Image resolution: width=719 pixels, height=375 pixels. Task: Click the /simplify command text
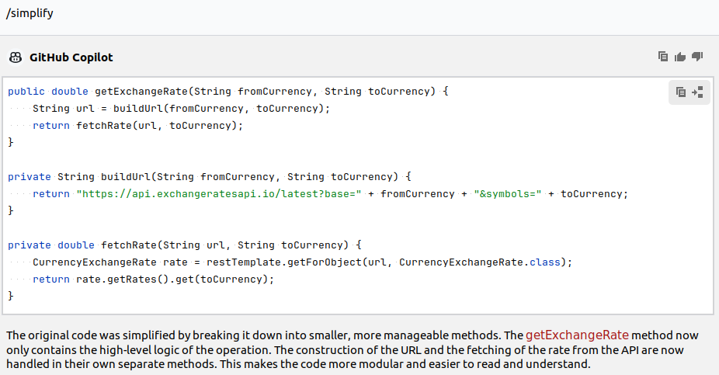click(30, 13)
